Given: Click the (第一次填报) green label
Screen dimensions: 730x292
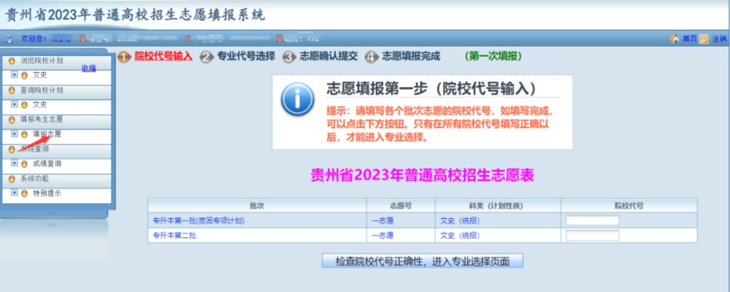Looking at the screenshot, I should 493,57.
